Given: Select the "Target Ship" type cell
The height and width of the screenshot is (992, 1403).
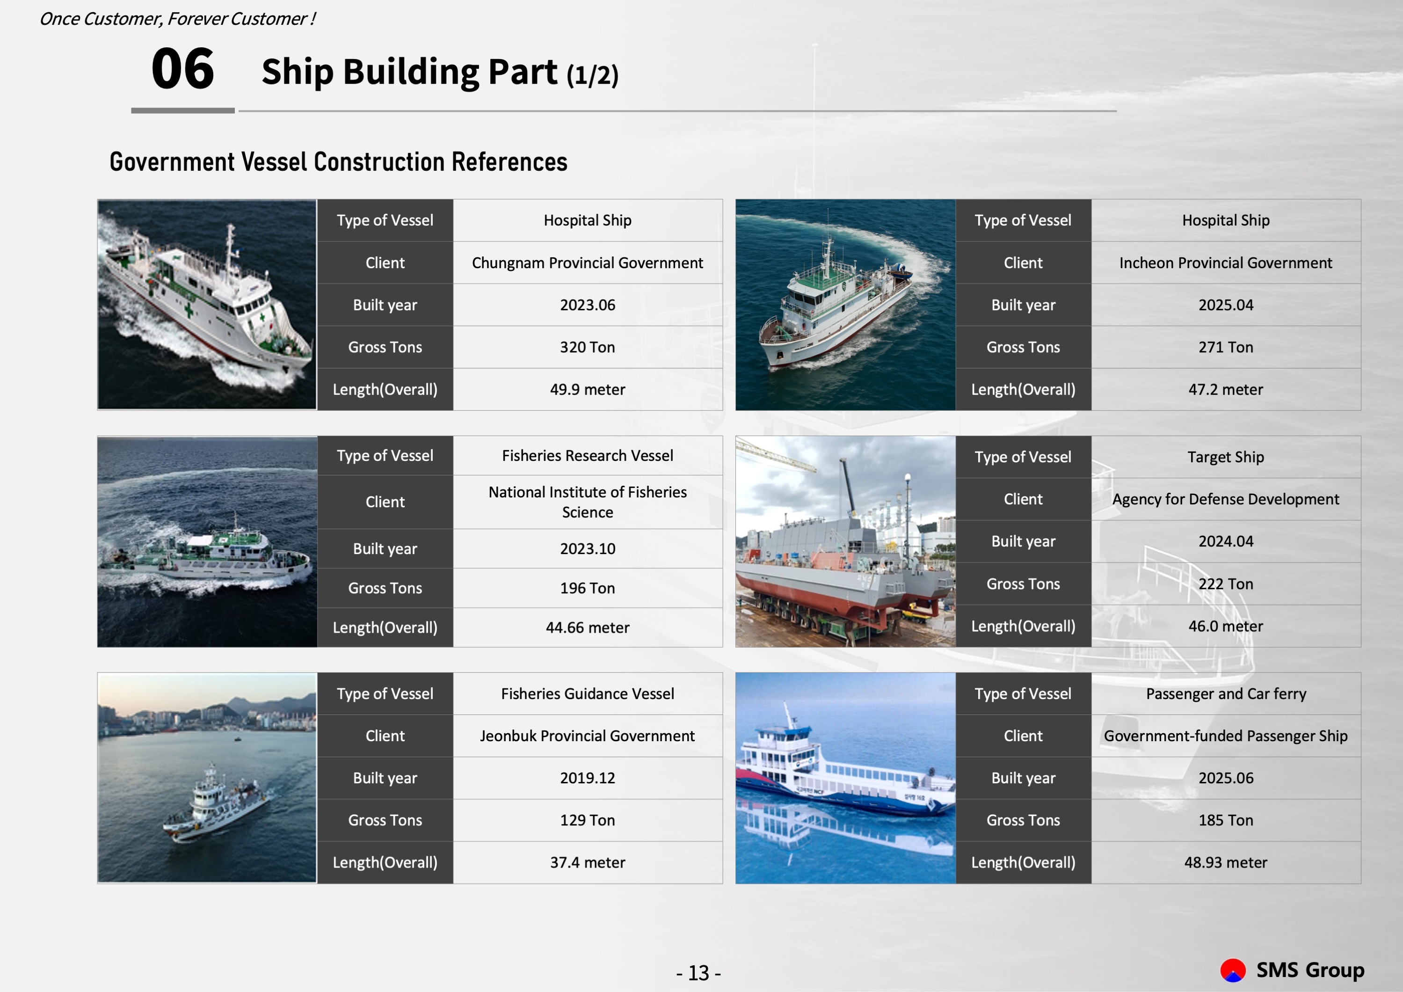Looking at the screenshot, I should coord(1226,457).
